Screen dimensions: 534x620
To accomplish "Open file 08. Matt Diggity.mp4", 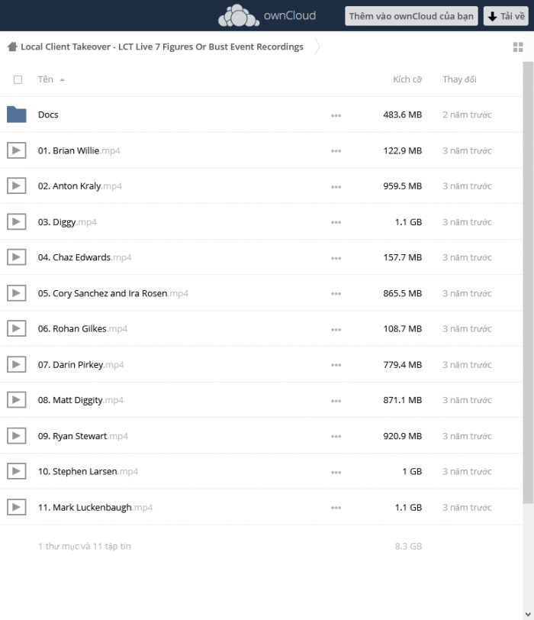I will coord(81,401).
